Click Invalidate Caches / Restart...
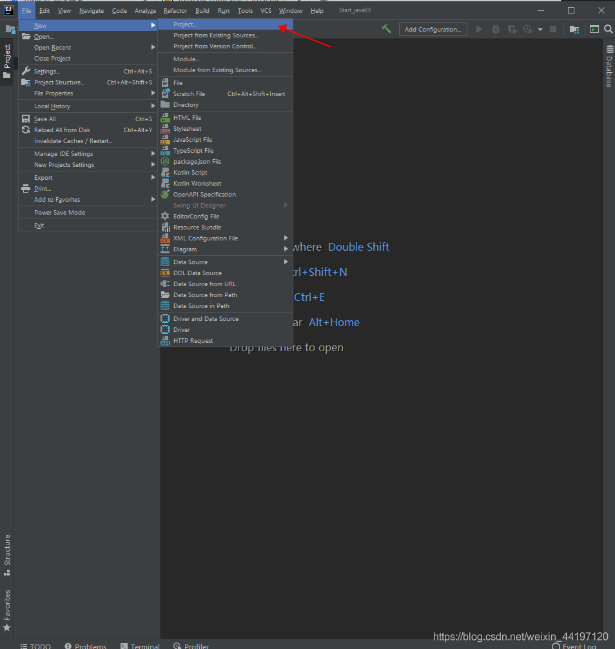Screen dimensions: 615x649 73,141
